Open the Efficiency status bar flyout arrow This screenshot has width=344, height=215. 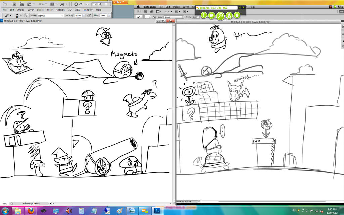tap(50, 203)
